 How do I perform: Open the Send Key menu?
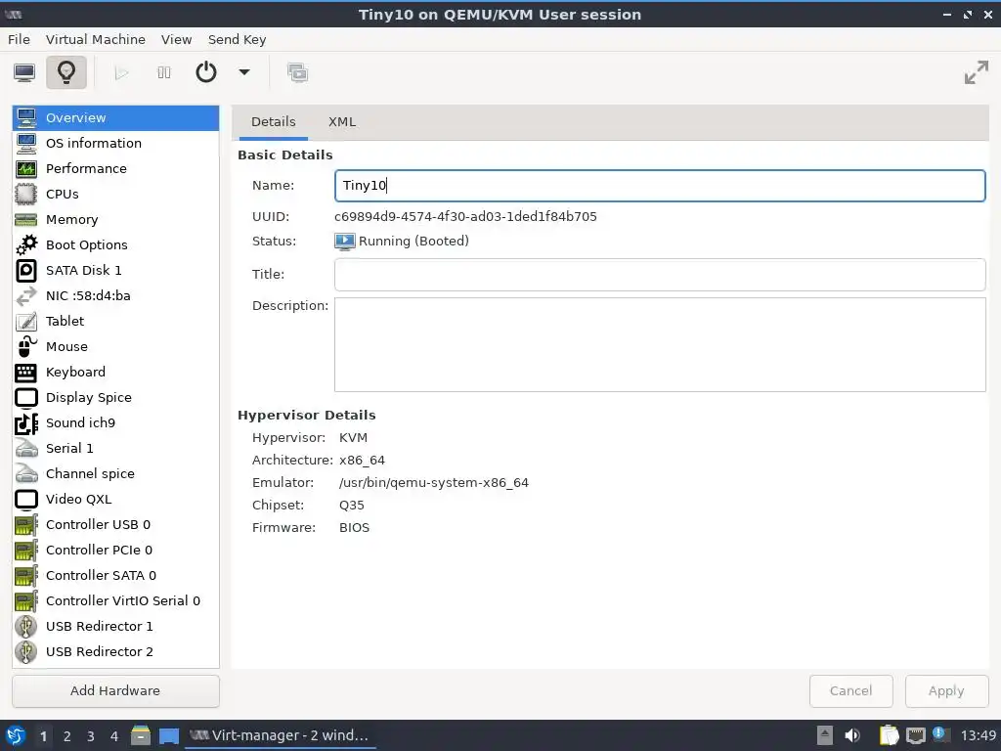point(237,39)
